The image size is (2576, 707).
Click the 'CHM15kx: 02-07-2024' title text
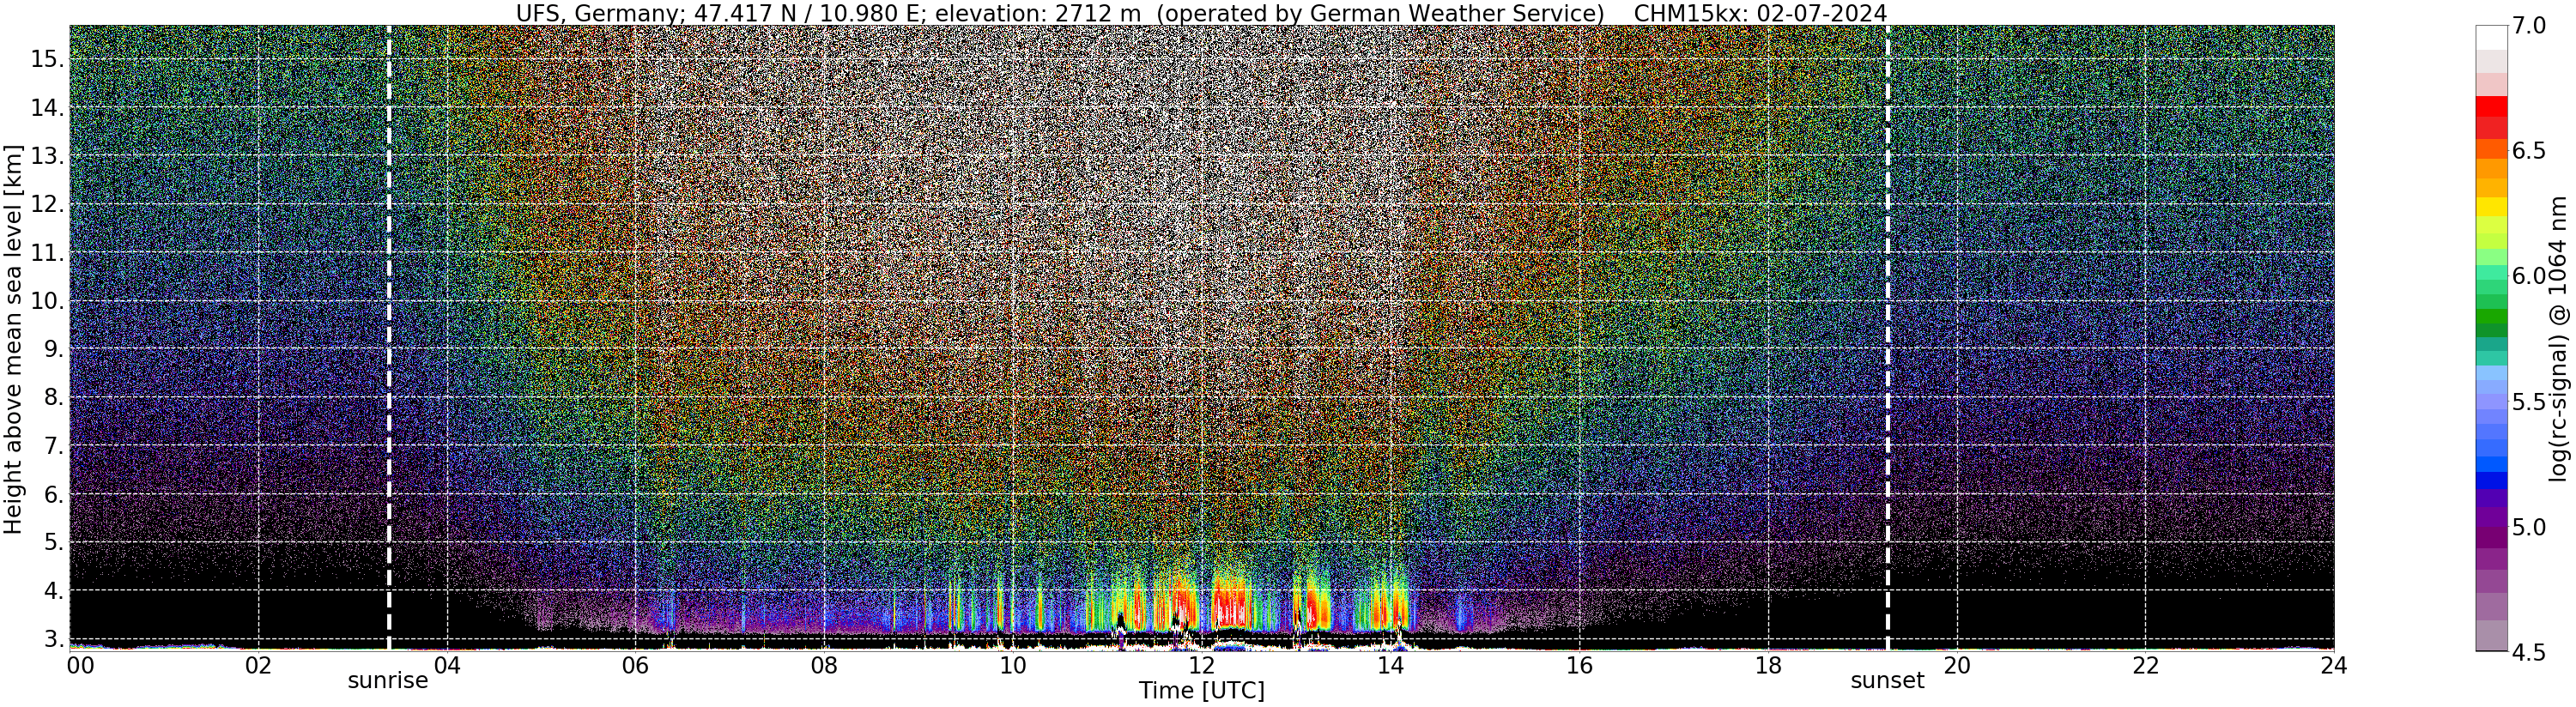tap(1760, 13)
